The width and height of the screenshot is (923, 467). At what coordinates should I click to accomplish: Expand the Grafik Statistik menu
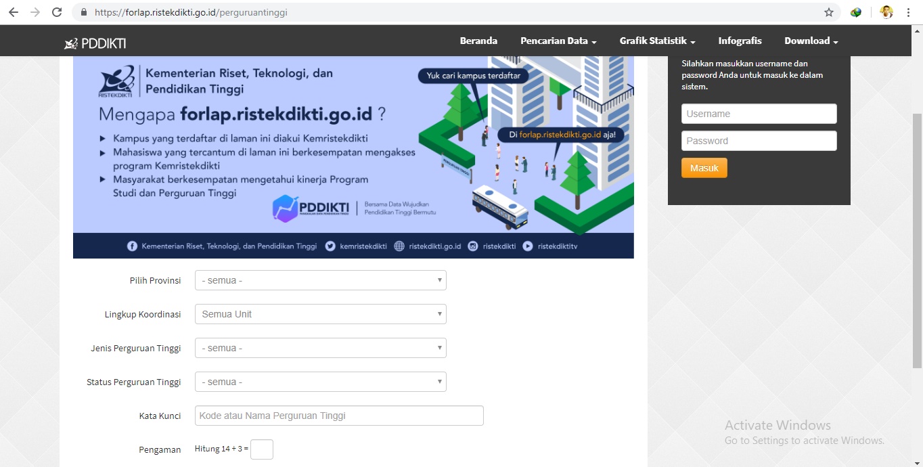[x=657, y=41]
